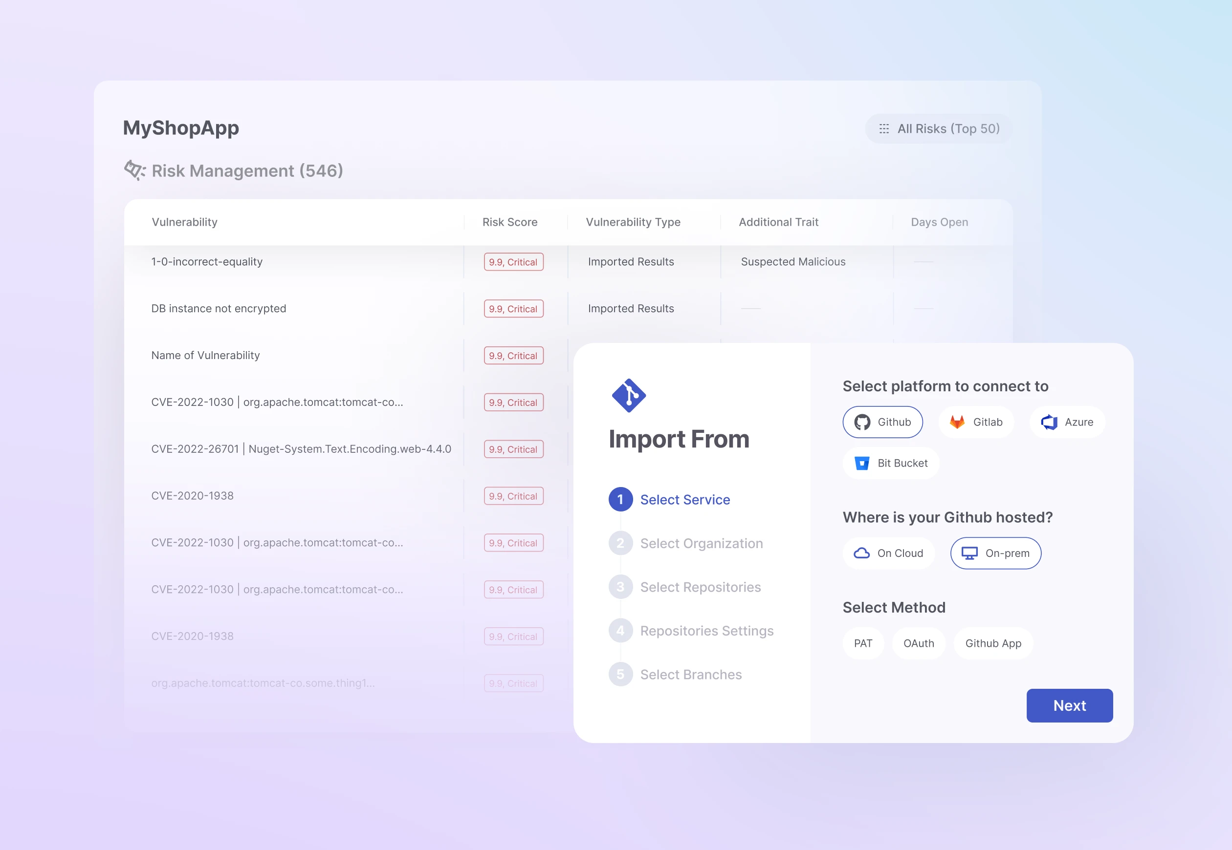
Task: Pick the Github App method
Action: (993, 643)
